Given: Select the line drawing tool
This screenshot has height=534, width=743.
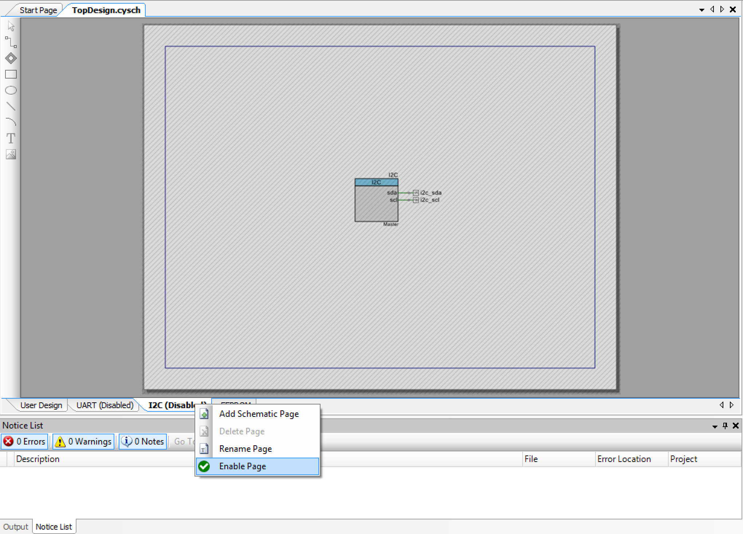Looking at the screenshot, I should [11, 106].
